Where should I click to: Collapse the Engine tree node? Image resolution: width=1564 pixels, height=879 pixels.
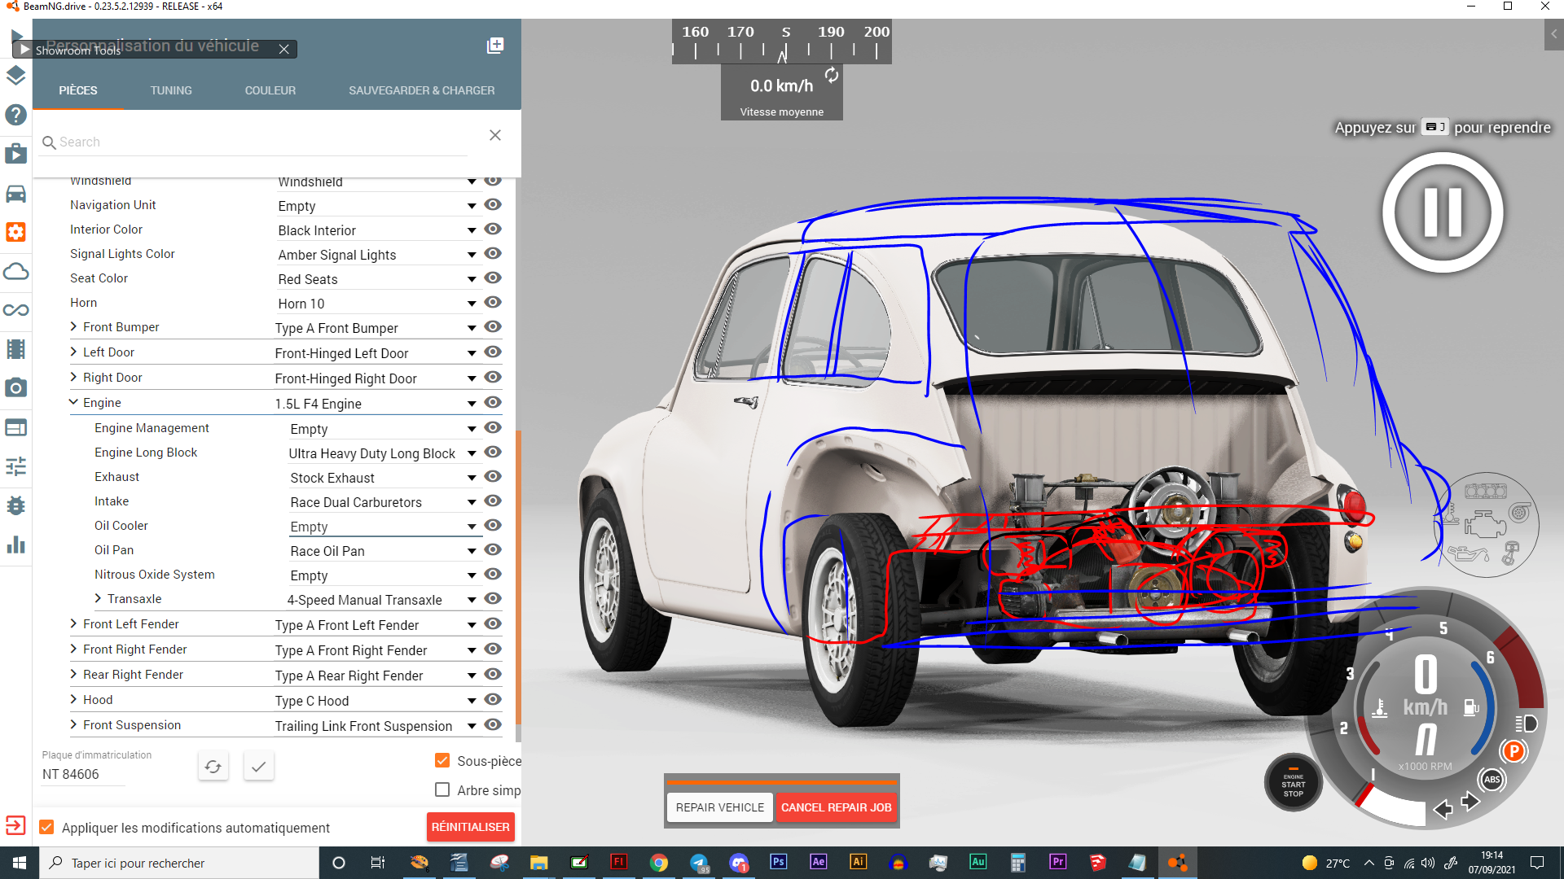74,403
